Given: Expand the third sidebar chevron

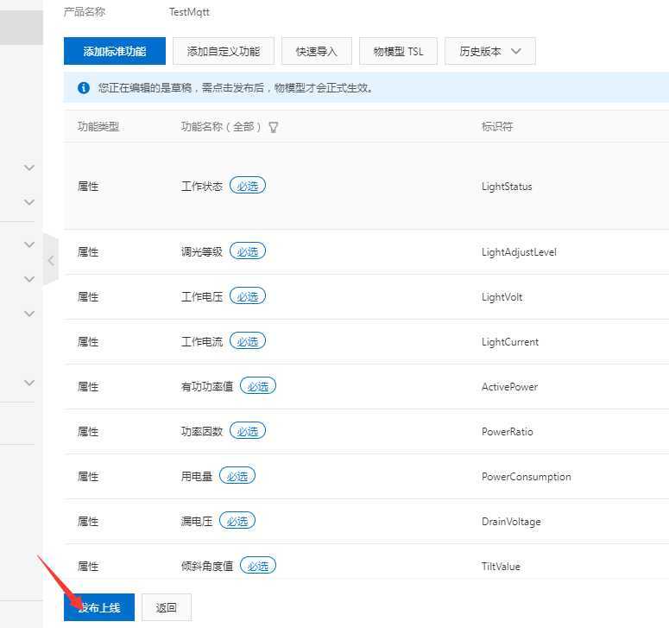Looking at the screenshot, I should click(29, 244).
